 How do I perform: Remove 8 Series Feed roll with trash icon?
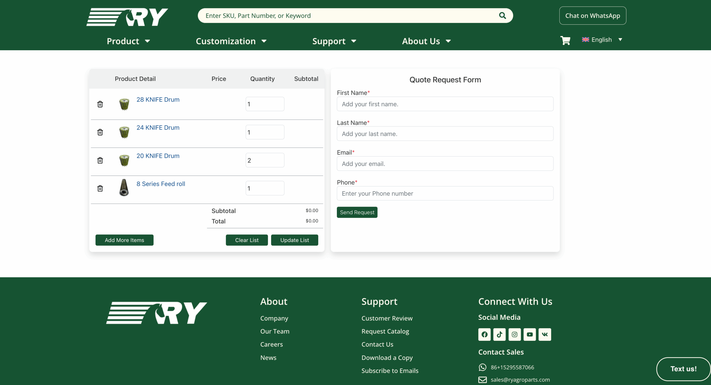click(100, 188)
